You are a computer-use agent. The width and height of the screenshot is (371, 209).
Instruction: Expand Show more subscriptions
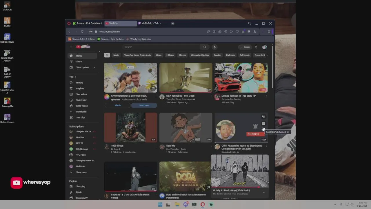(82, 172)
